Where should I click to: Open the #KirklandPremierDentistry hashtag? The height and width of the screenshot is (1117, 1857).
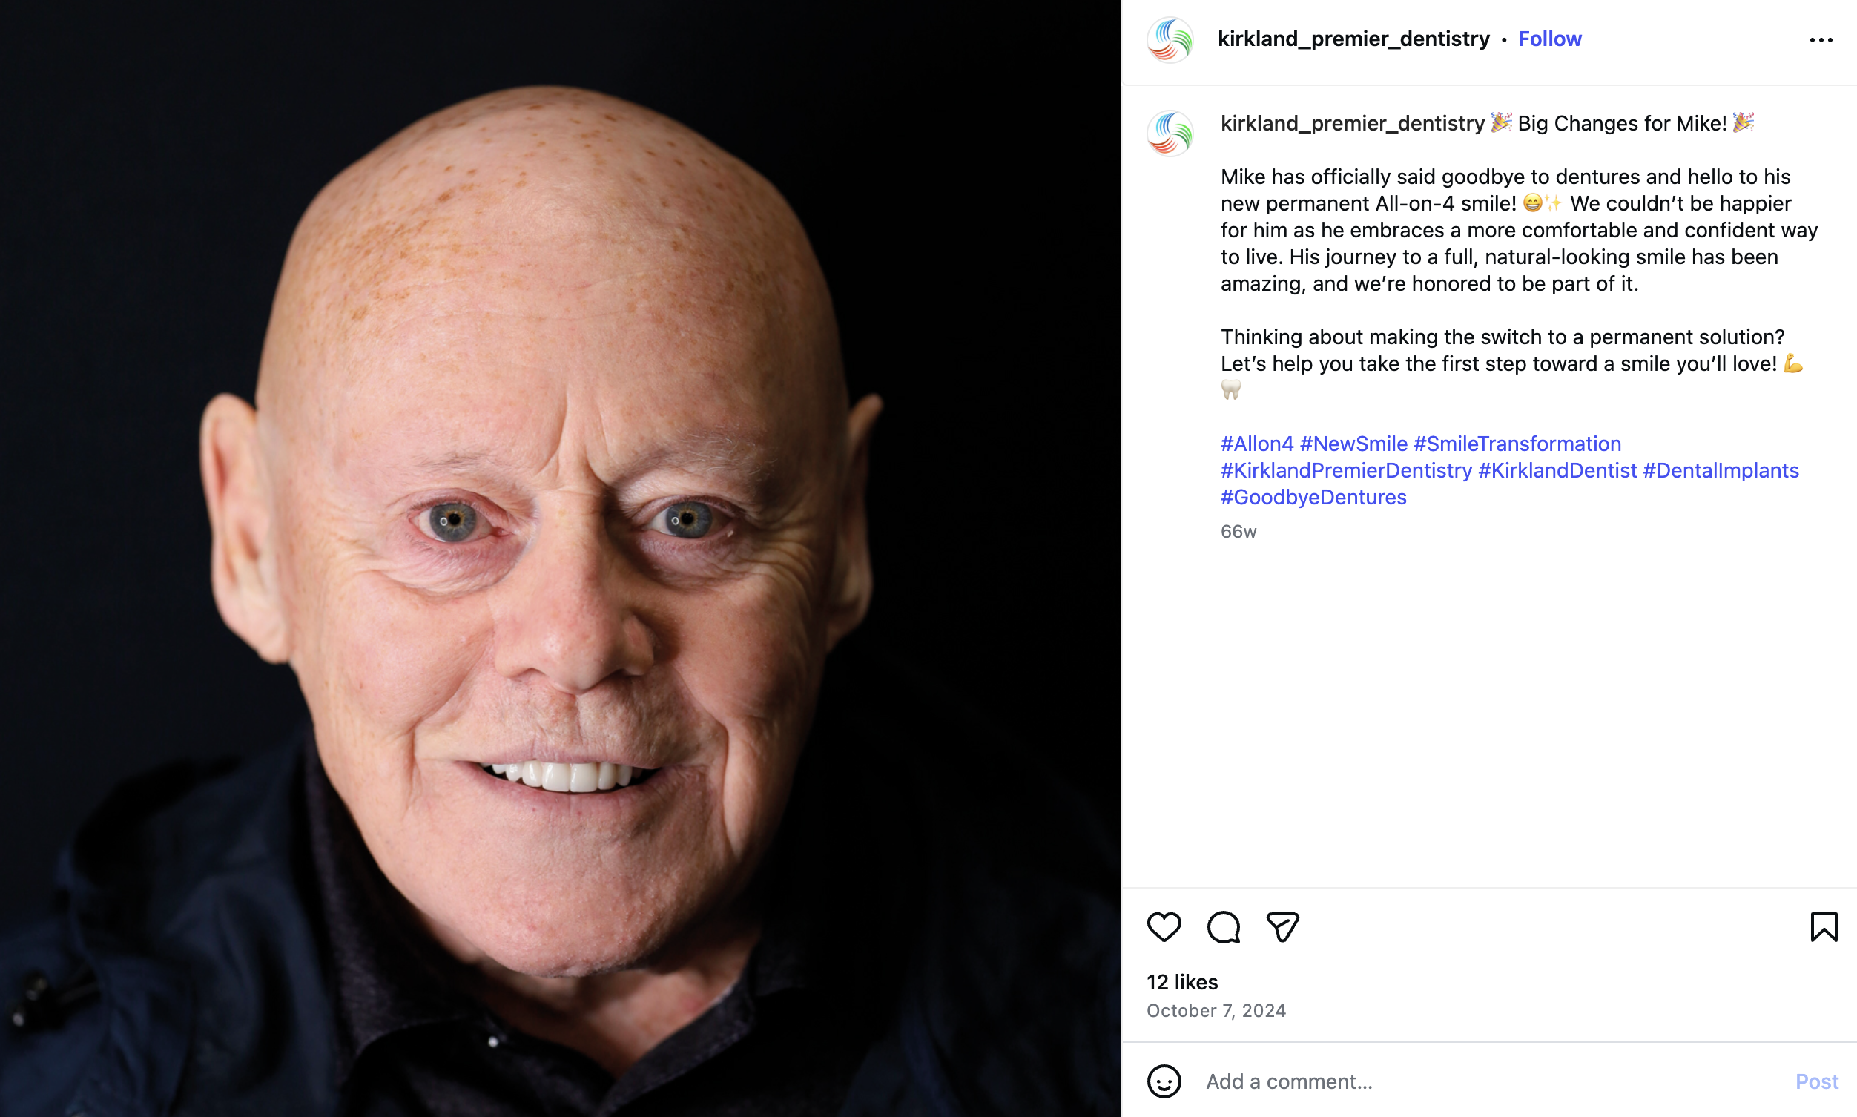click(x=1345, y=470)
